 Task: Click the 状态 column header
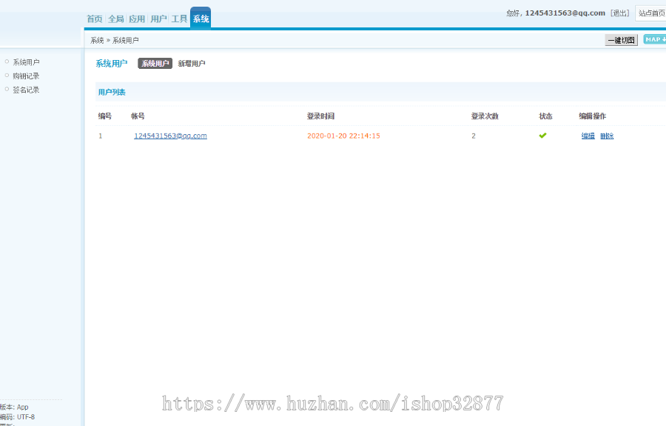545,116
